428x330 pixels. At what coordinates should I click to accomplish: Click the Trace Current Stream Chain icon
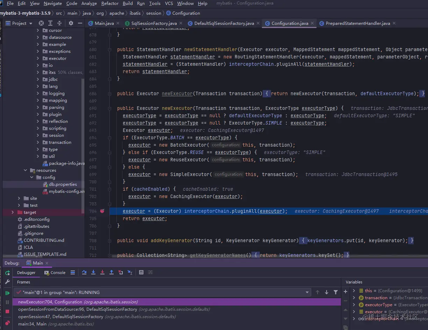click(150, 272)
